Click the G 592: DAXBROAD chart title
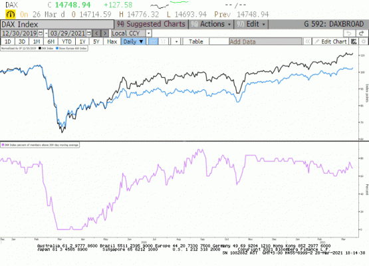 point(334,24)
